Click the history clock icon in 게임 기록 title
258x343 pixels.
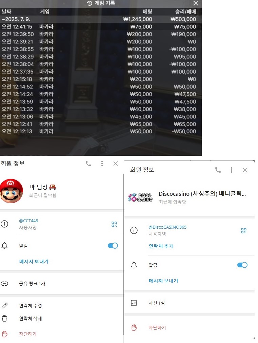[90, 3]
